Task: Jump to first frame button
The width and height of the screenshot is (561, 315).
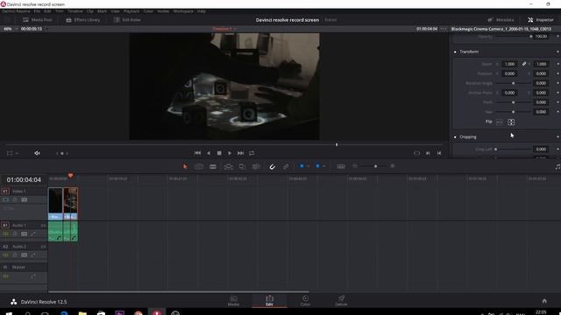Action: [197, 153]
